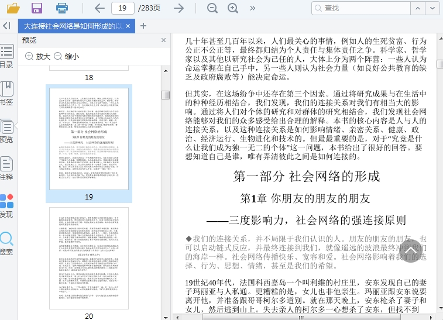The height and width of the screenshot is (320, 443).
Task: Click the /283页 total page count label
Action: click(x=149, y=8)
